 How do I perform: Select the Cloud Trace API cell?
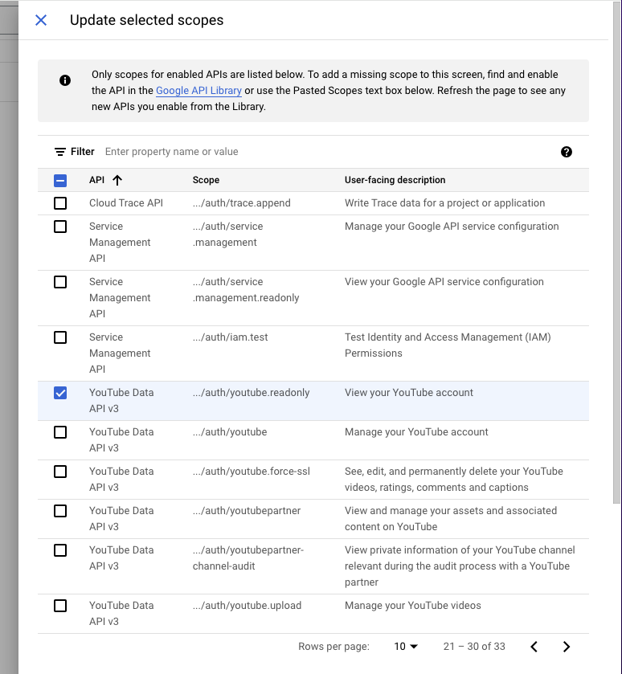[x=126, y=203]
